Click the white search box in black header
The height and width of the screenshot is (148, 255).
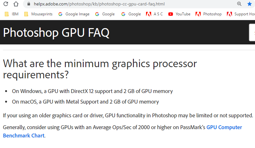click(252, 33)
